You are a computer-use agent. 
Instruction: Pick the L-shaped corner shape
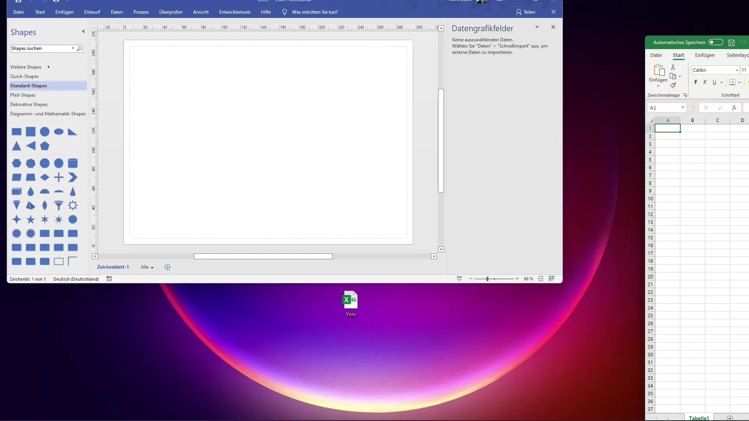tap(73, 261)
